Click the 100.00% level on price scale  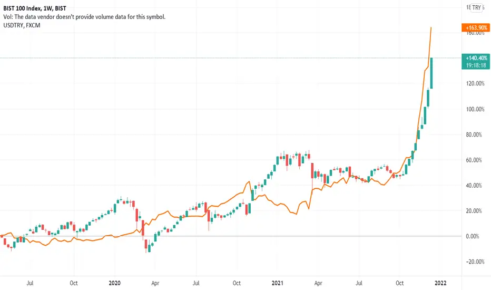pyautogui.click(x=475, y=109)
